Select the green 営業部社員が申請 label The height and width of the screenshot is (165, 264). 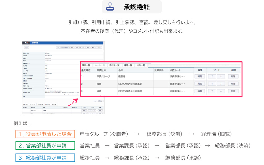[x=45, y=146]
